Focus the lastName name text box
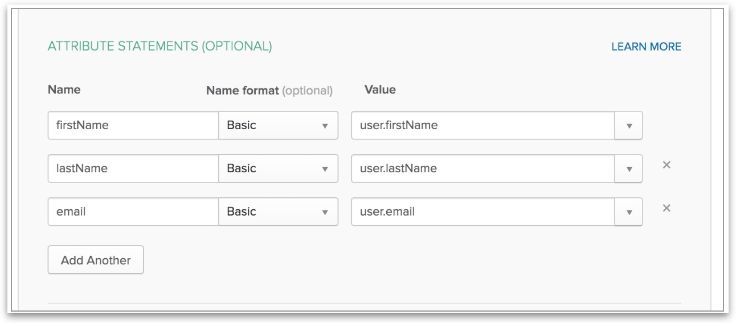This screenshot has width=736, height=323. [133, 168]
